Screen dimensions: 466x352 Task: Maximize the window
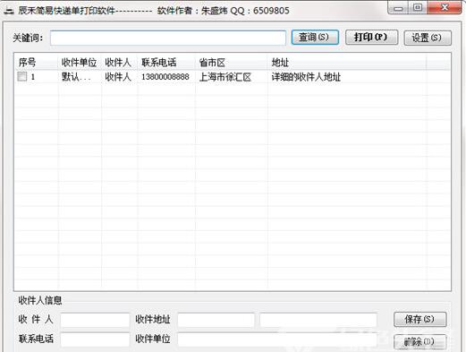pyautogui.click(x=418, y=8)
